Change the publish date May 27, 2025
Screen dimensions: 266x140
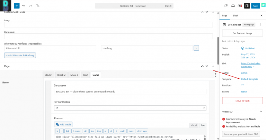tap(249, 56)
